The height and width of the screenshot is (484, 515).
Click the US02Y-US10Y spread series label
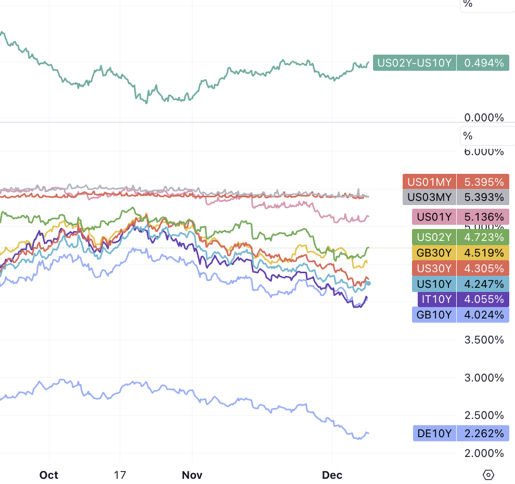click(x=414, y=63)
